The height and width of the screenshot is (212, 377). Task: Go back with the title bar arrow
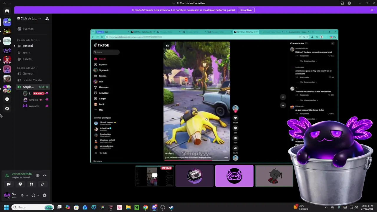(x=4, y=3)
